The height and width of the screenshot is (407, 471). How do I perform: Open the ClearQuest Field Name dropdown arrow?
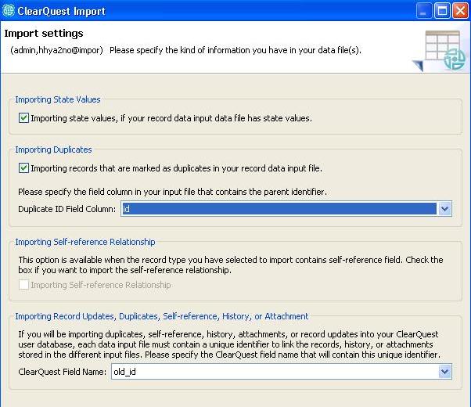[x=444, y=372]
